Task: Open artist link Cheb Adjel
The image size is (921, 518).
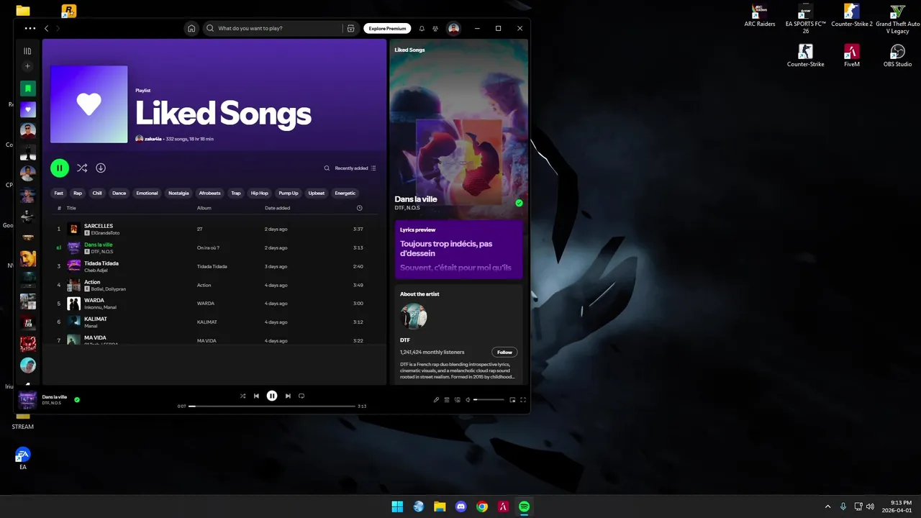Action: 95,271
